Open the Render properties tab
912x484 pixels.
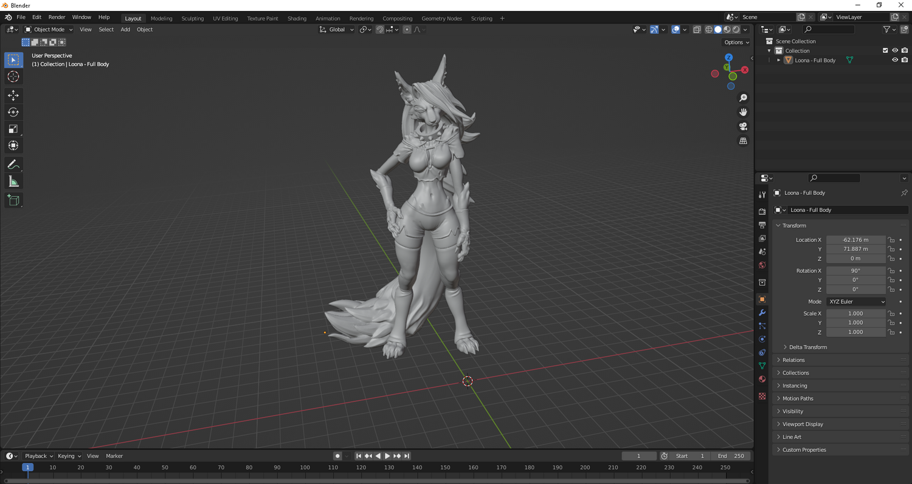point(762,211)
